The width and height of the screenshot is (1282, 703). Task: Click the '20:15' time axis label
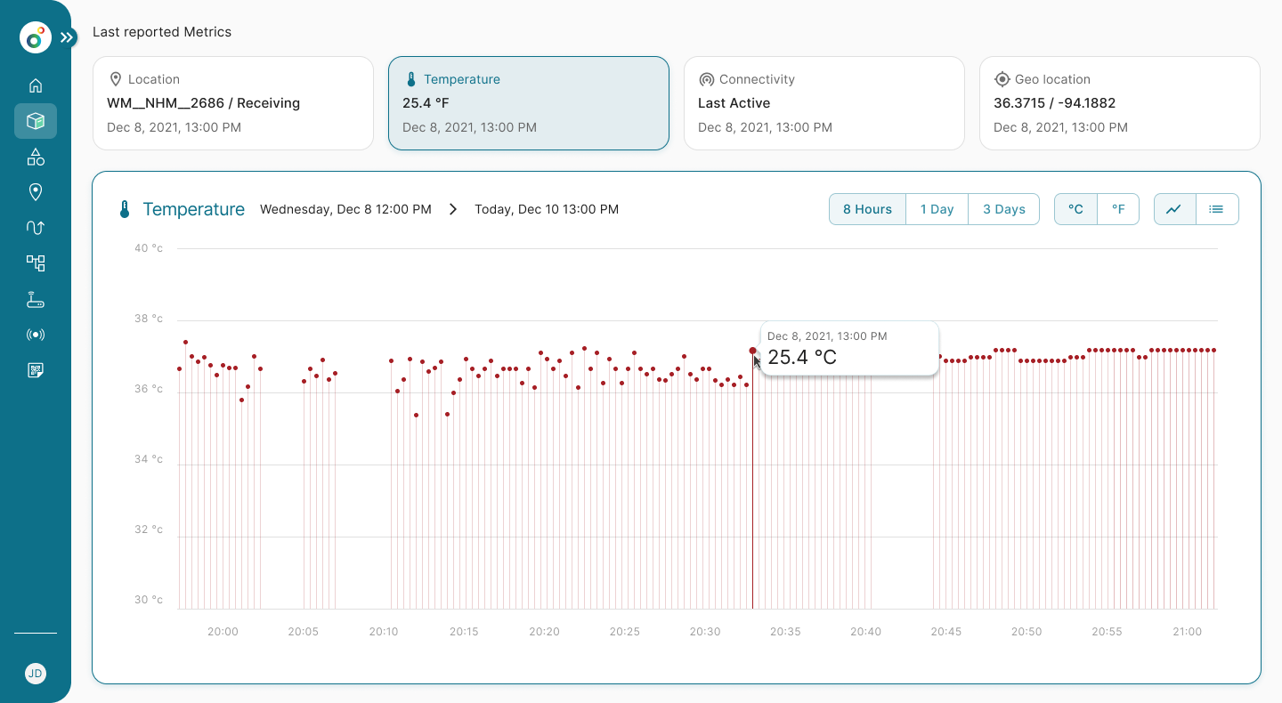464,632
